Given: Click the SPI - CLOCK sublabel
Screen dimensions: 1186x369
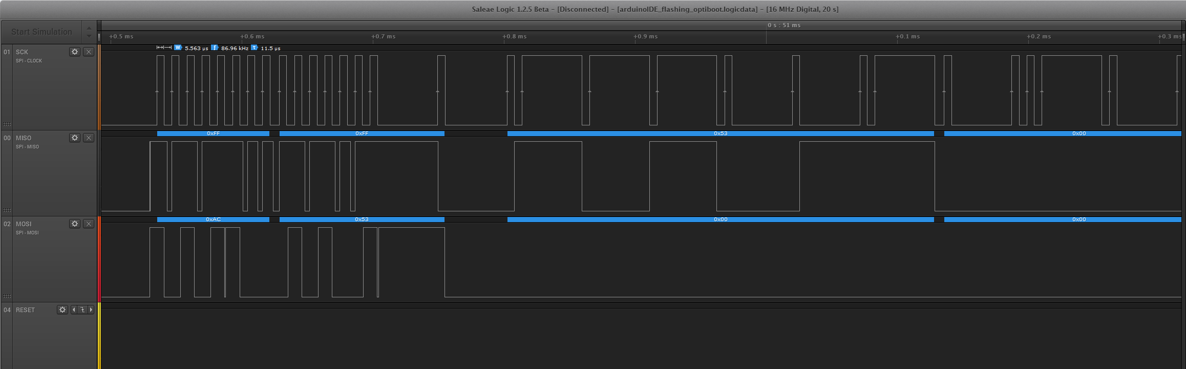Looking at the screenshot, I should pos(29,61).
